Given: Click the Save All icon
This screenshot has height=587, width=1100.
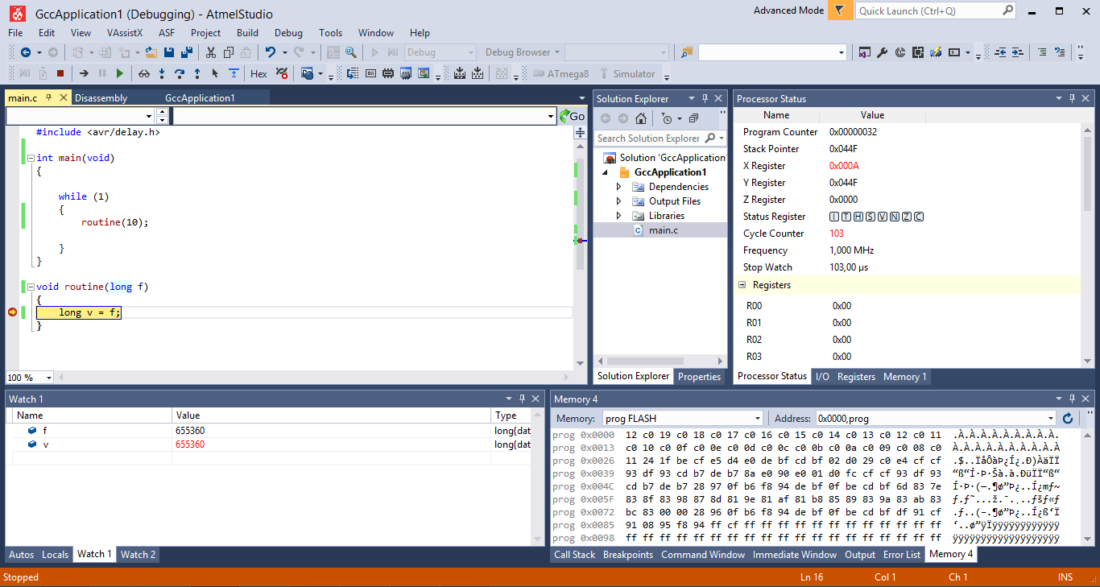Looking at the screenshot, I should 187,52.
